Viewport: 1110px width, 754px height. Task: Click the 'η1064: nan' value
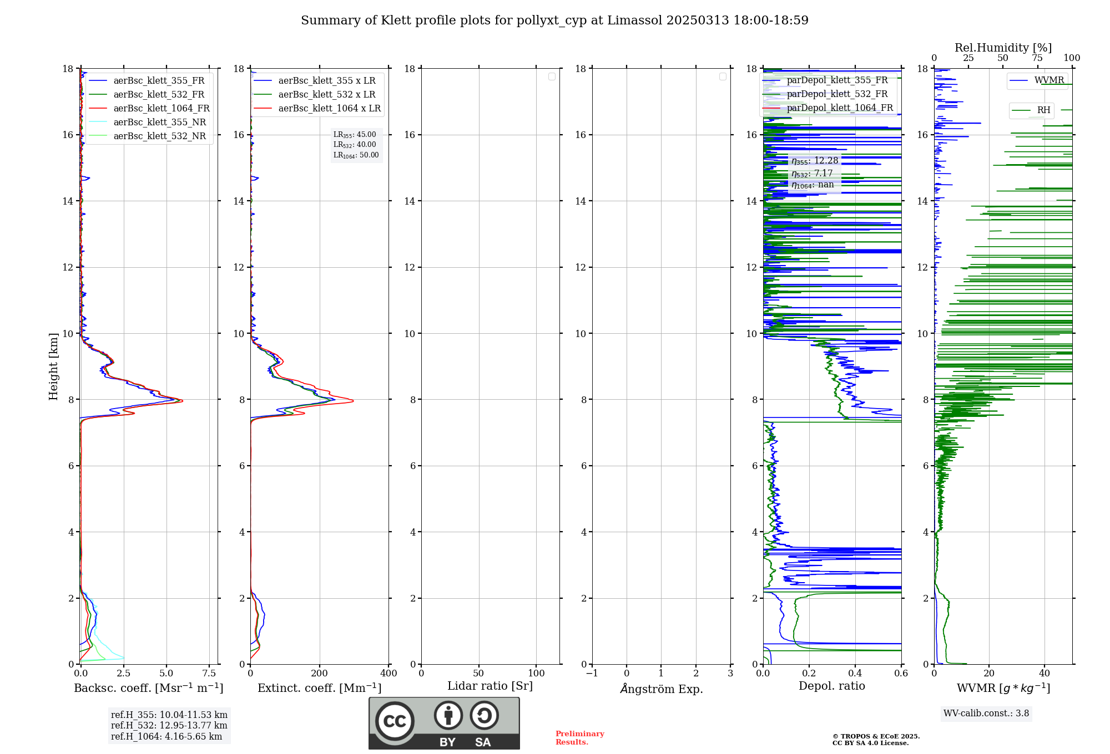813,185
